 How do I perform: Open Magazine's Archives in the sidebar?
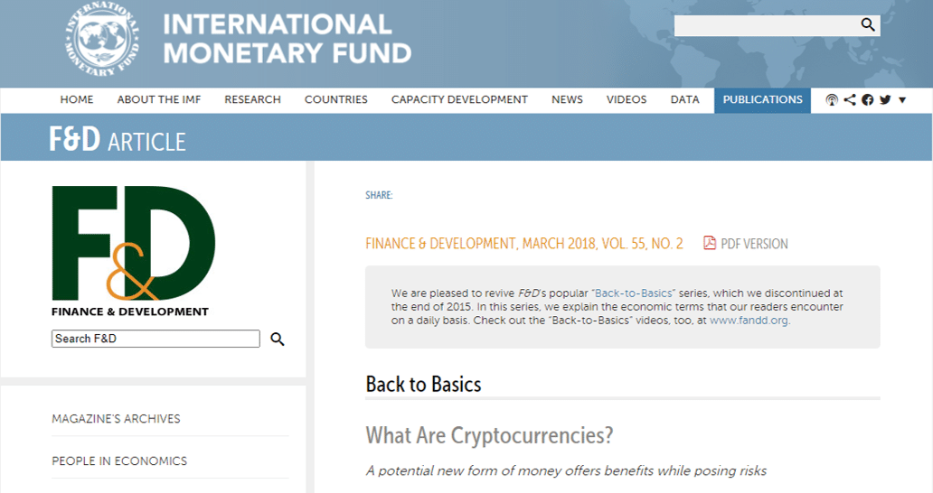(x=116, y=419)
